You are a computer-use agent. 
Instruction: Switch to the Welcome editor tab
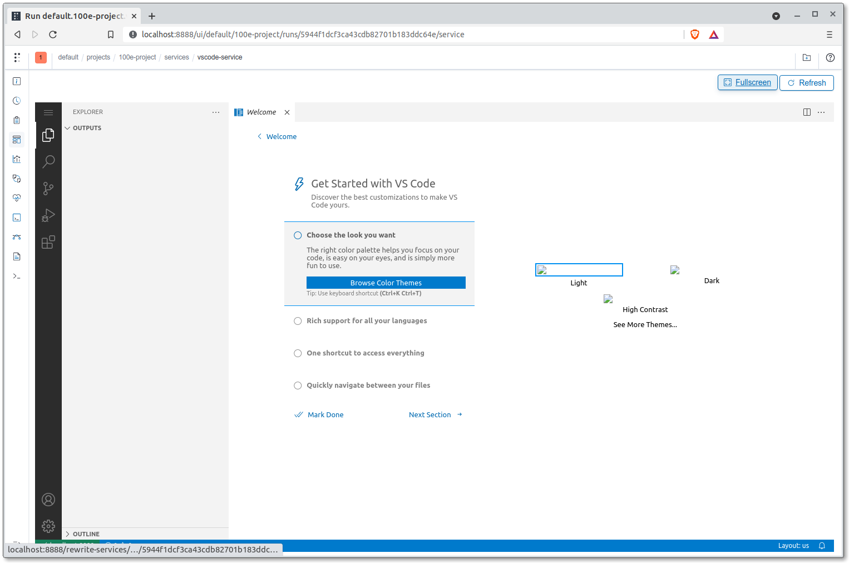point(261,112)
